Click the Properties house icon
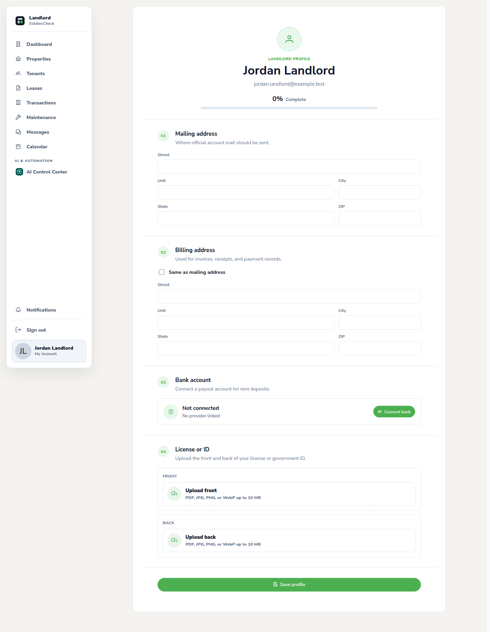The image size is (490, 632). click(x=18, y=59)
